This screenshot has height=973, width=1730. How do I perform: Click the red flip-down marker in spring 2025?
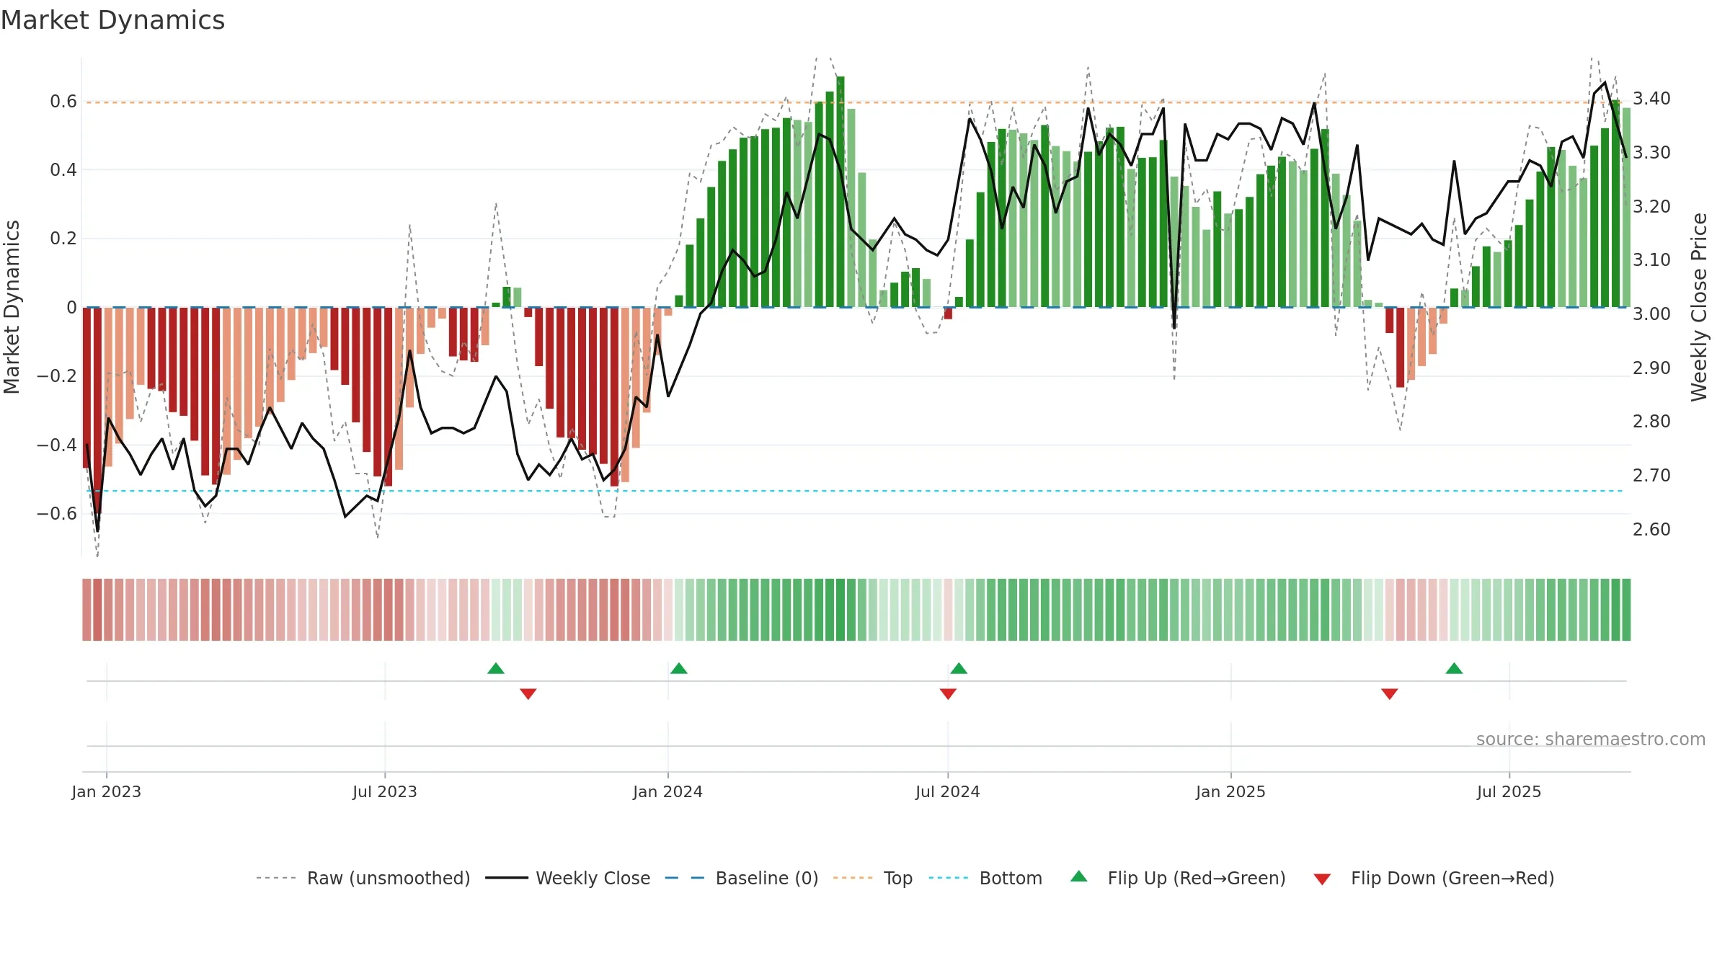tap(1390, 693)
